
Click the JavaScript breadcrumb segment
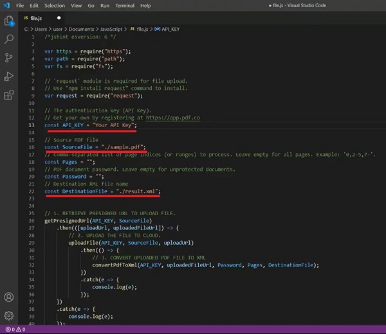[111, 29]
